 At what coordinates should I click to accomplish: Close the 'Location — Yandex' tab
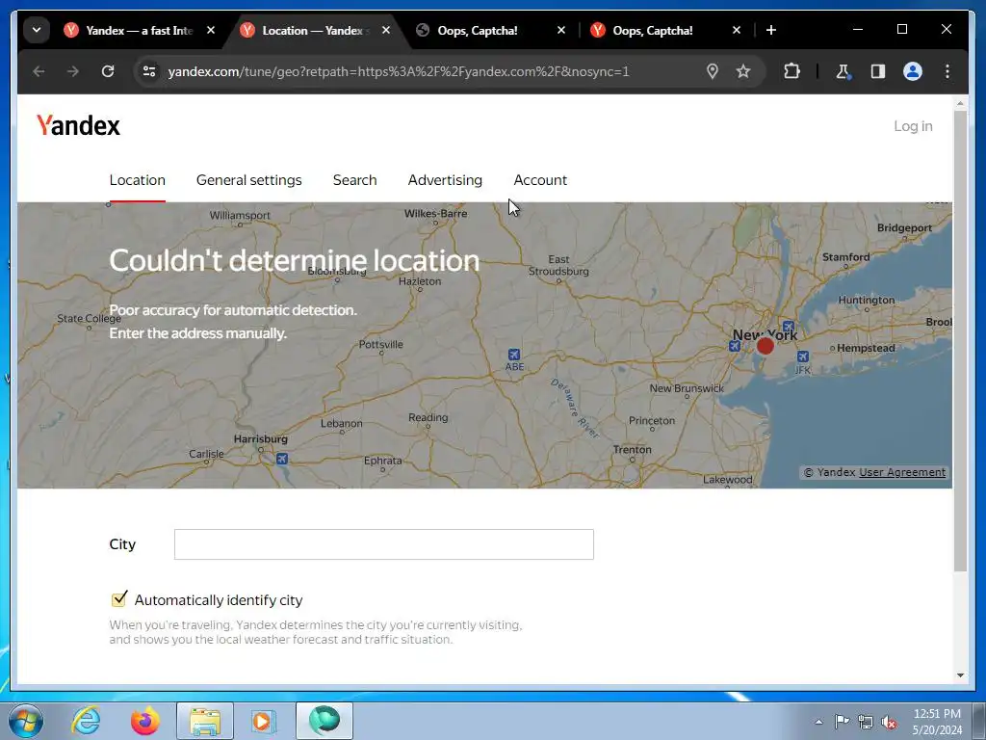(386, 30)
